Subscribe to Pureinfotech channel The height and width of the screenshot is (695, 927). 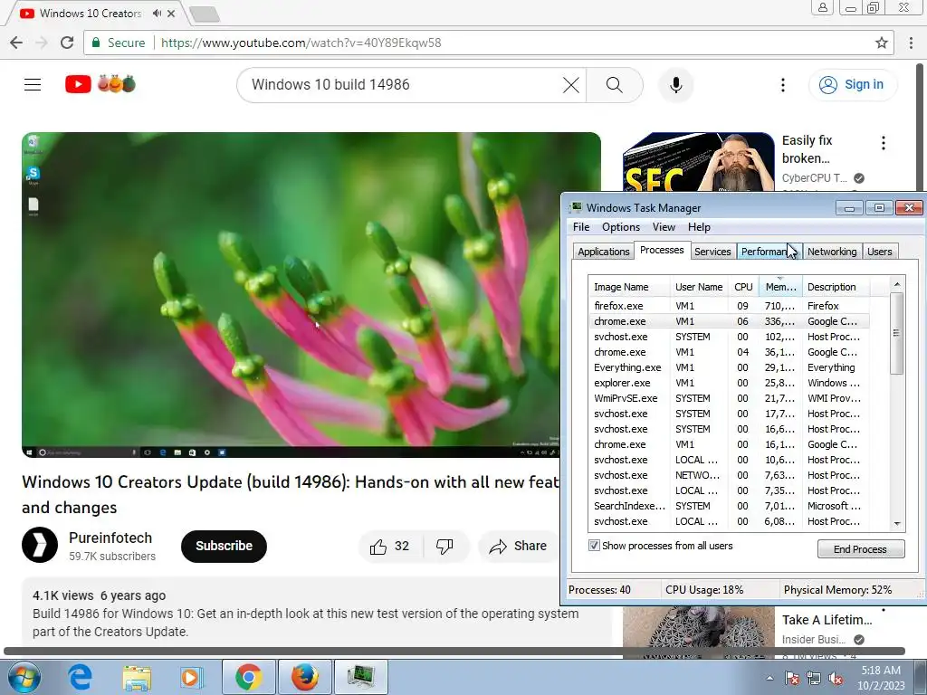(x=224, y=546)
